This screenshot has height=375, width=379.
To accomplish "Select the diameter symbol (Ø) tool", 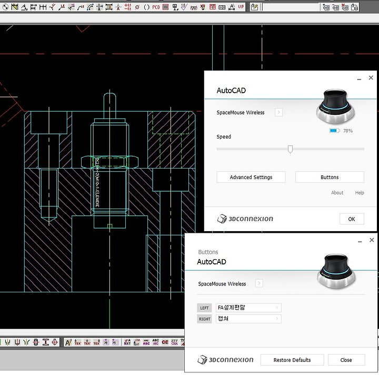I will click(x=137, y=7).
